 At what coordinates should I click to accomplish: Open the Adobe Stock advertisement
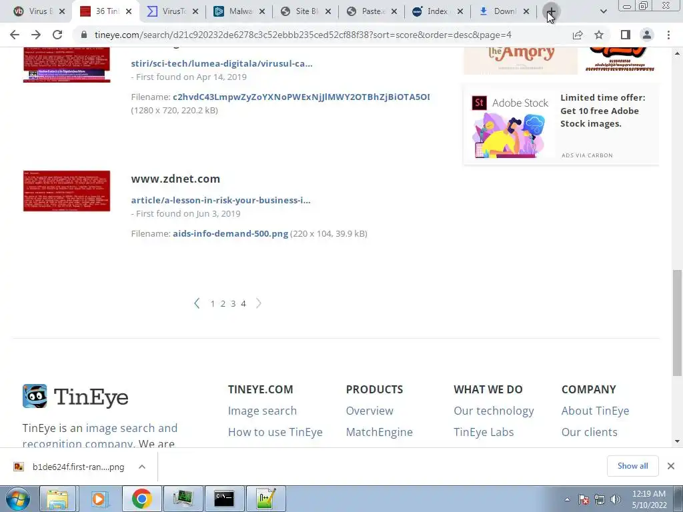click(560, 125)
